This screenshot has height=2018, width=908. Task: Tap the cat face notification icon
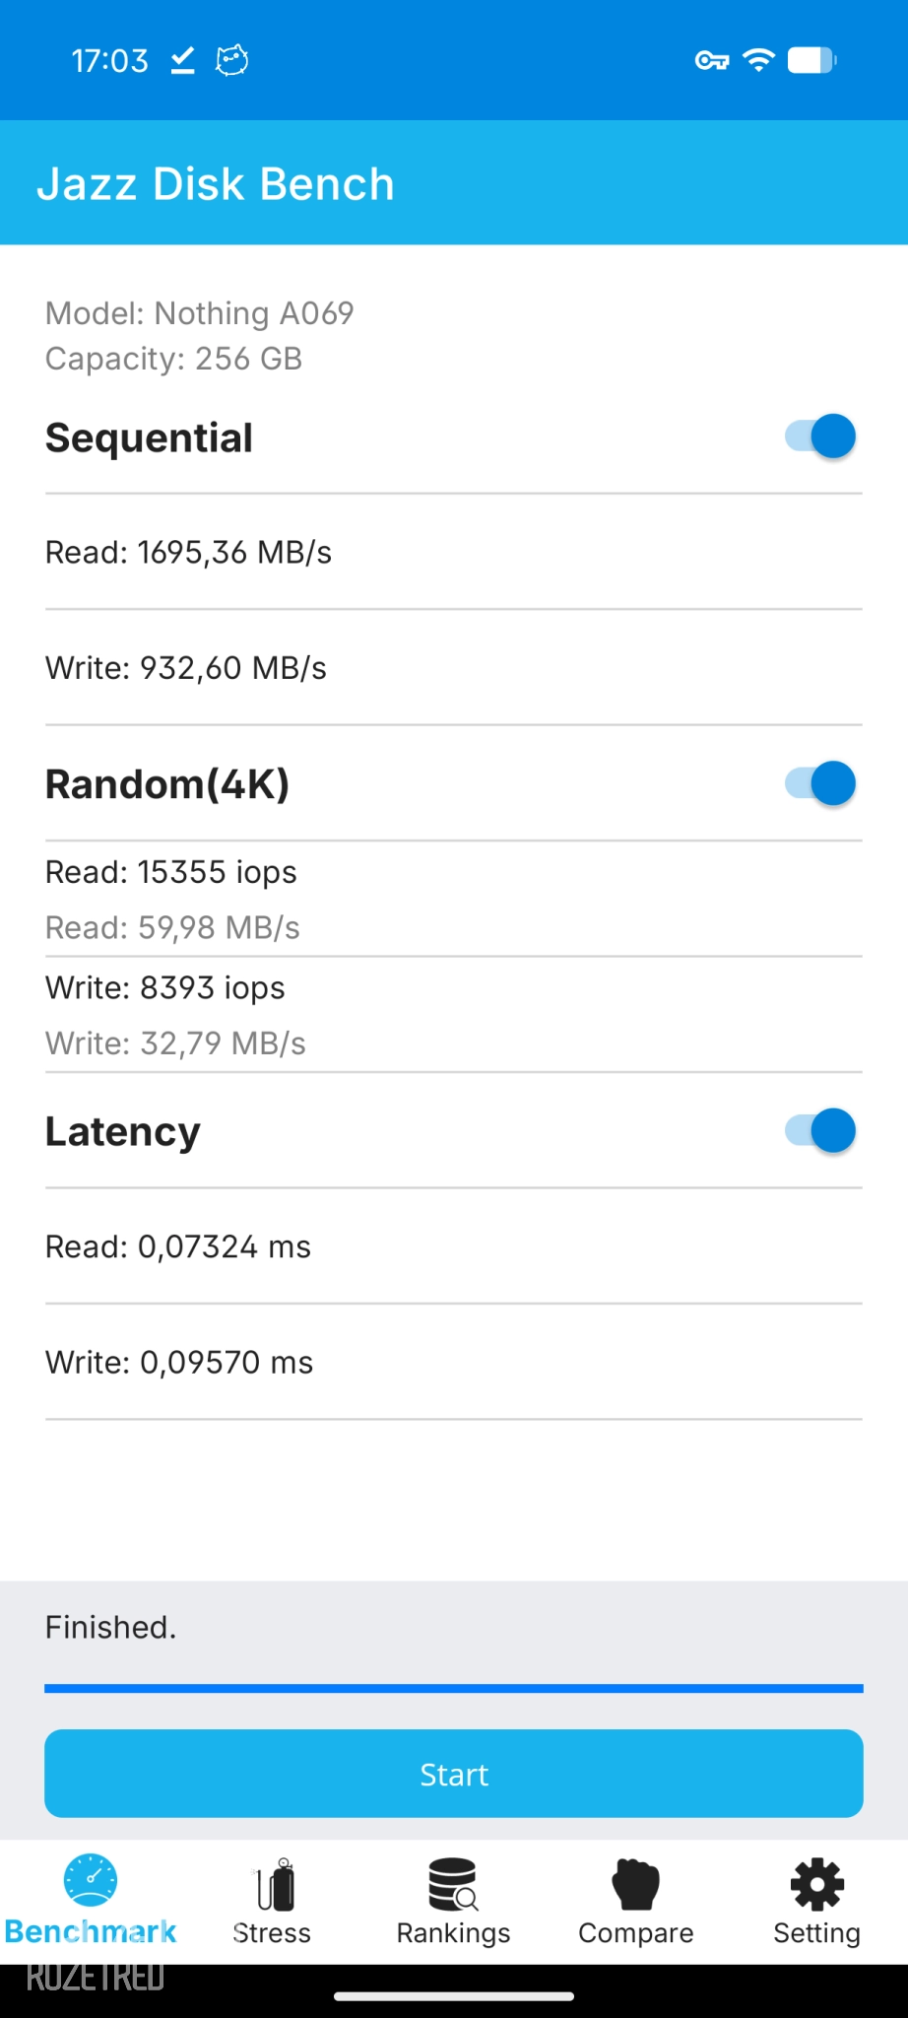tap(231, 61)
